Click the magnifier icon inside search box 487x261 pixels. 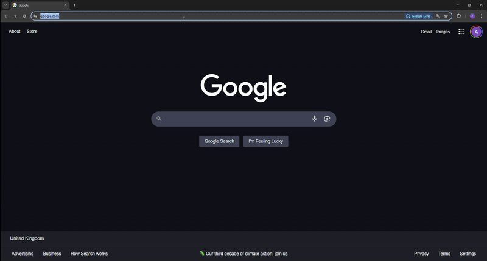tap(159, 119)
